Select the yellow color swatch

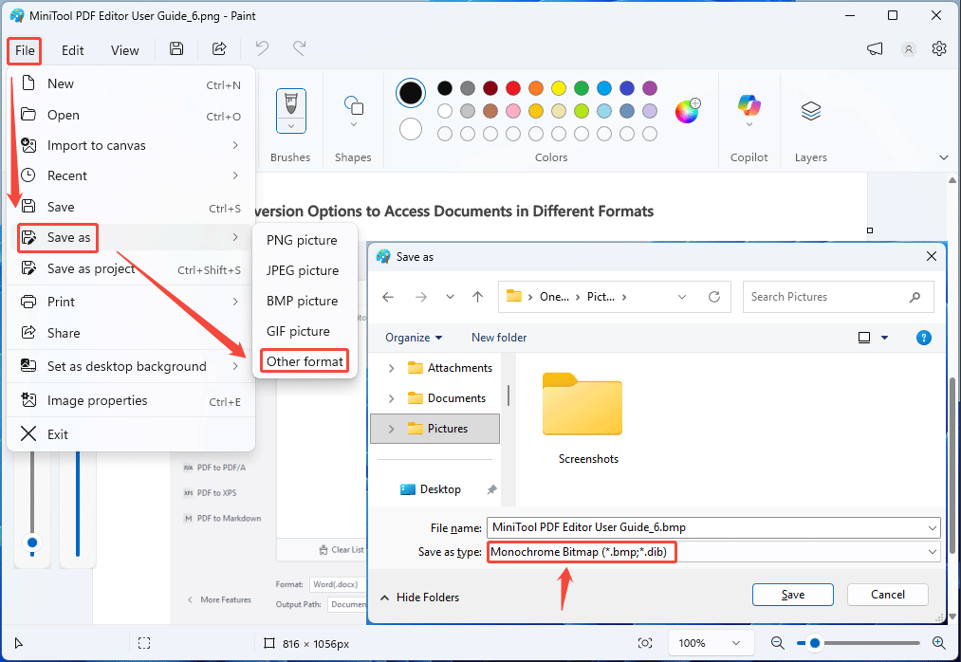coord(559,88)
